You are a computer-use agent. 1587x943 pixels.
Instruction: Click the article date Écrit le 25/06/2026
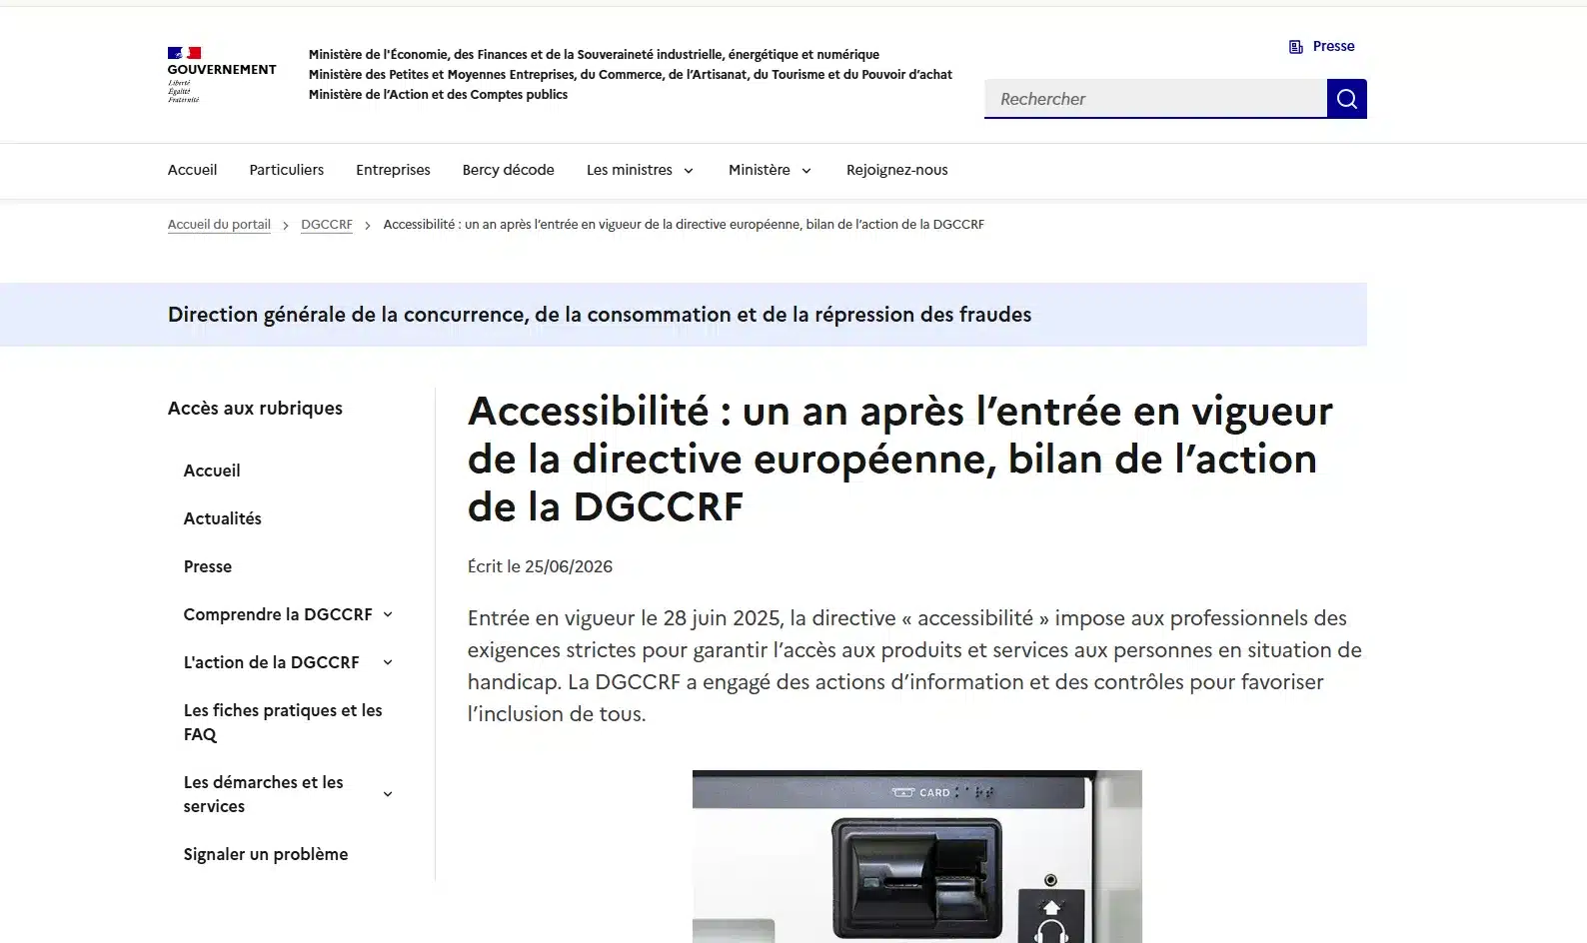(x=540, y=566)
